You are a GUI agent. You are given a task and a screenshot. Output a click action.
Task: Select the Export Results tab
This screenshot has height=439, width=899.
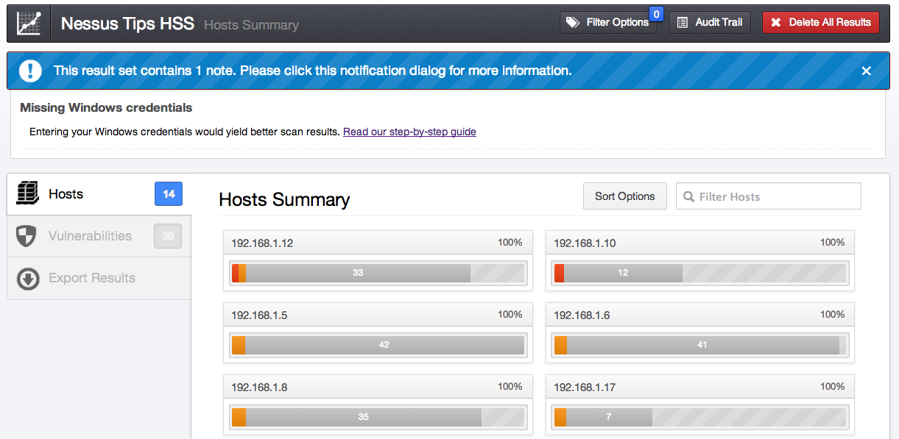(92, 278)
